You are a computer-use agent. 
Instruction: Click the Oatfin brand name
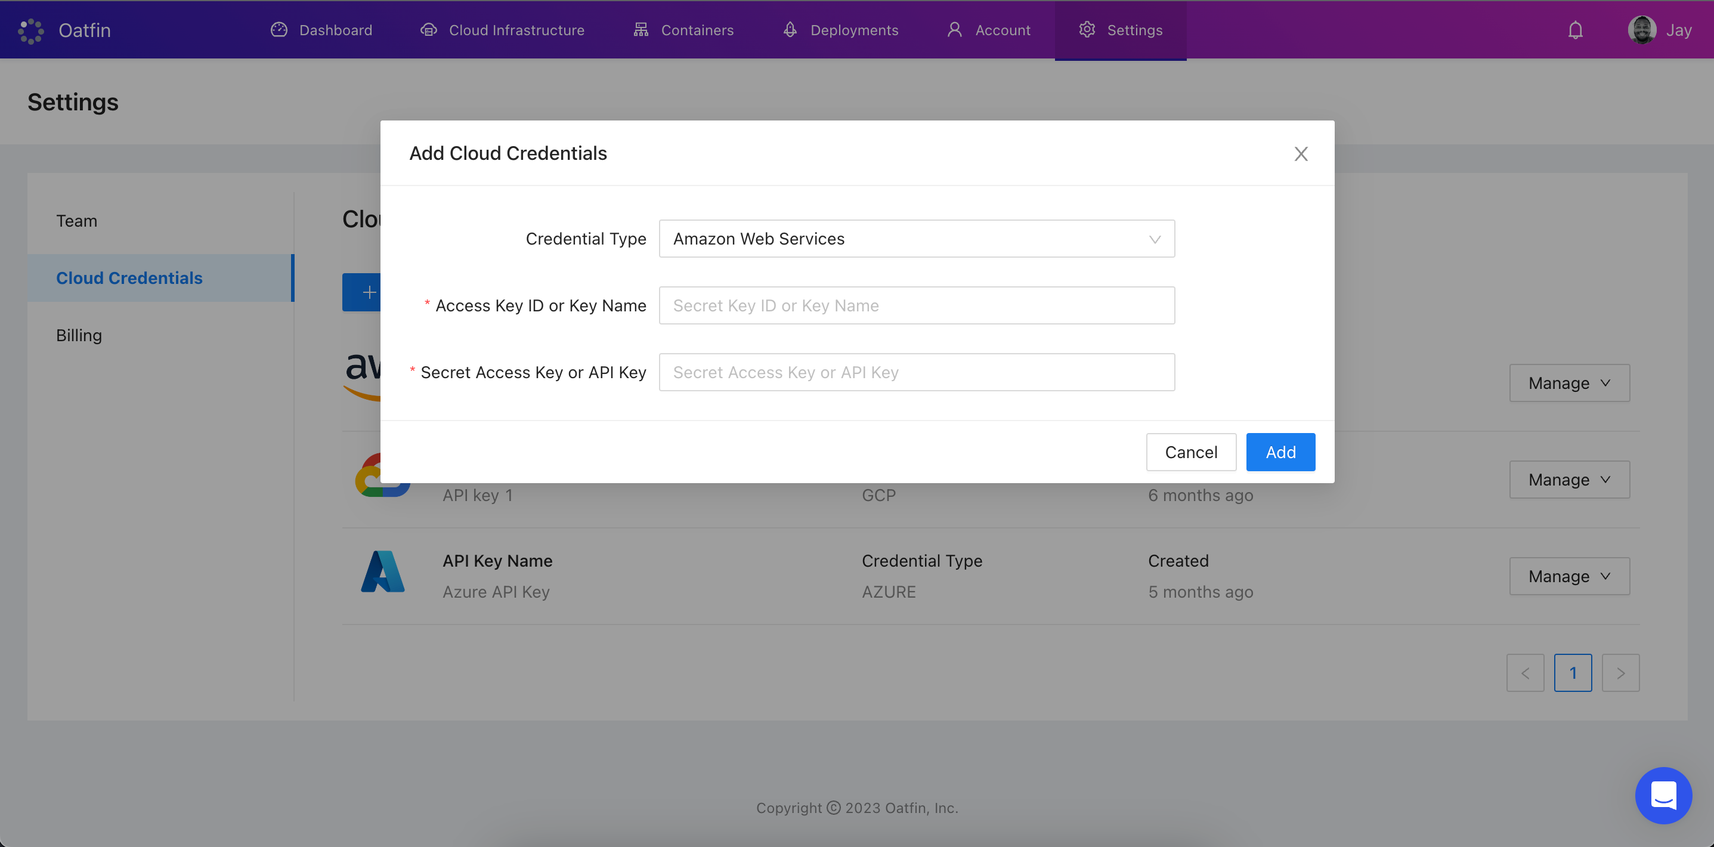(85, 30)
